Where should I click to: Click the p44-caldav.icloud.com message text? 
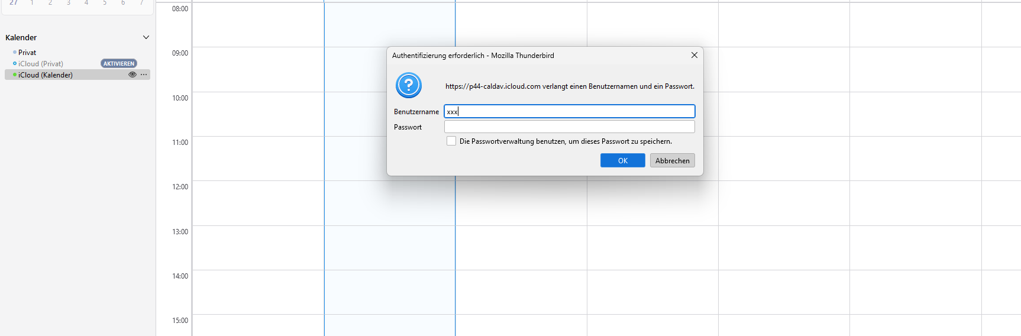[570, 86]
